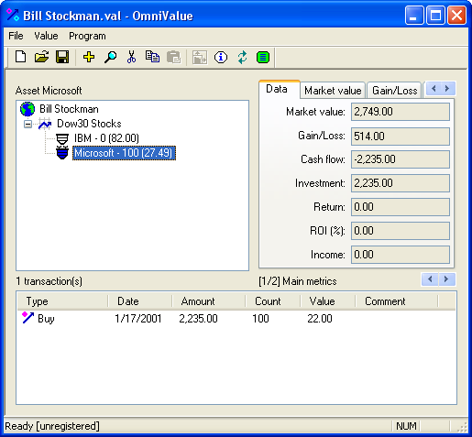Sort by the Count column header
This screenshot has width=472, height=437.
tap(273, 301)
